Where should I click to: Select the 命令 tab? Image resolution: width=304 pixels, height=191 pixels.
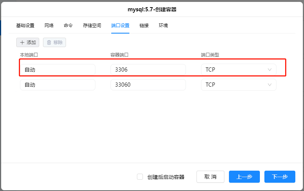coord(68,26)
